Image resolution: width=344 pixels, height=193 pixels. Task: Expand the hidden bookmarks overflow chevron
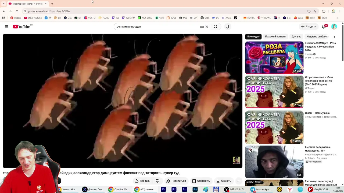coord(338,18)
